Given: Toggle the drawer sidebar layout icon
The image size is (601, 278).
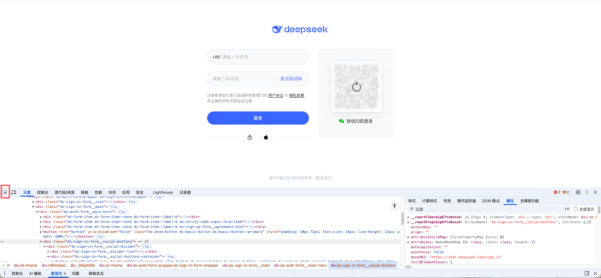Looking at the screenshot, I should tap(587, 273).
